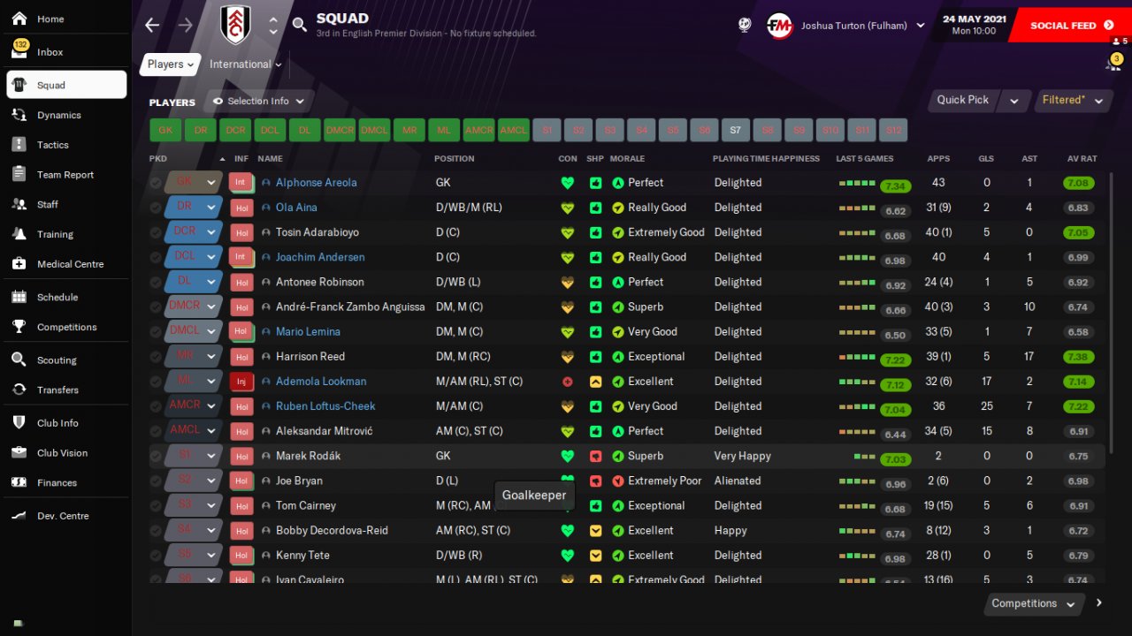Sort table by AV RAT column header
The image size is (1132, 636).
(1082, 159)
